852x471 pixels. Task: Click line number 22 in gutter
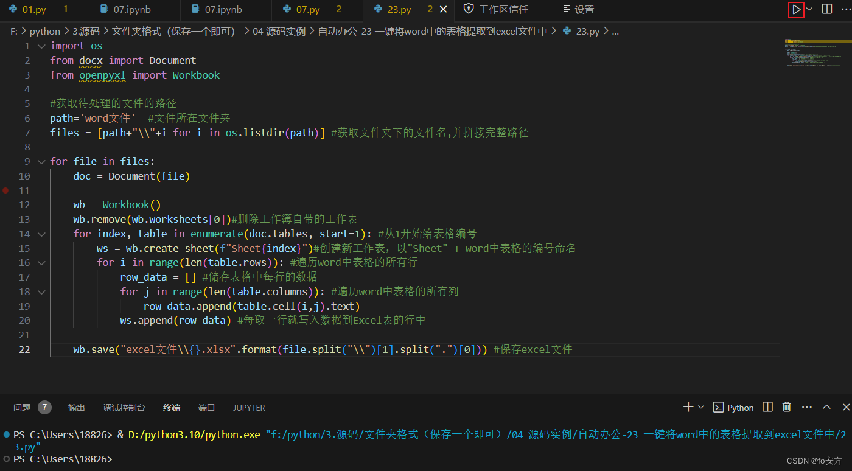coord(24,350)
